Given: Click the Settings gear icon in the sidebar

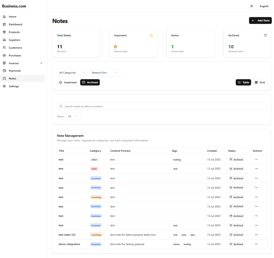Looking at the screenshot, I should coord(4,86).
